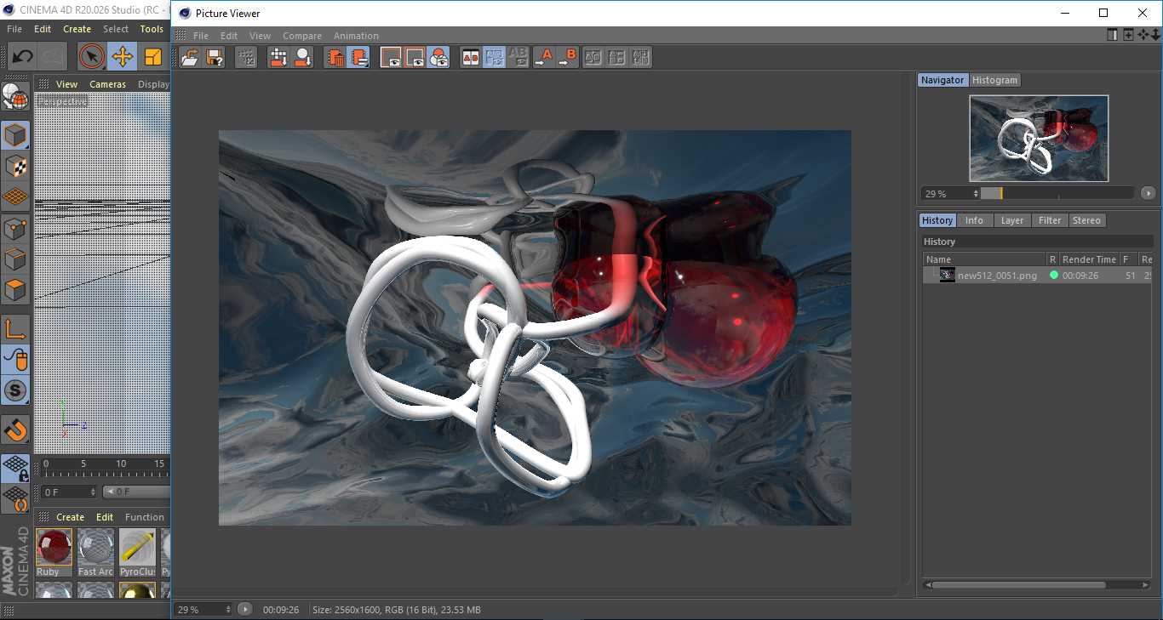
Task: Open Picture Viewer File menu
Action: 201,36
